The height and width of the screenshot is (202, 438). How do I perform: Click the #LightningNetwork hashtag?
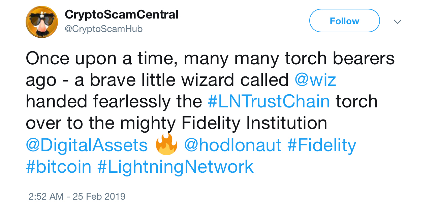(176, 166)
